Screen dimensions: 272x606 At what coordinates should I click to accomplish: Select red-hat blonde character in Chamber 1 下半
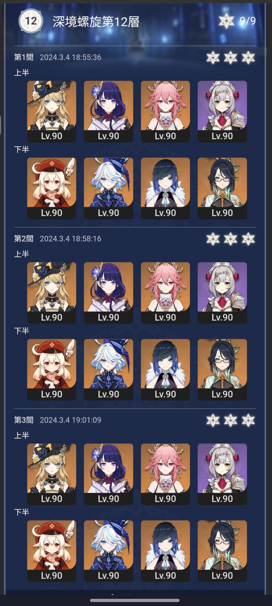(52, 188)
